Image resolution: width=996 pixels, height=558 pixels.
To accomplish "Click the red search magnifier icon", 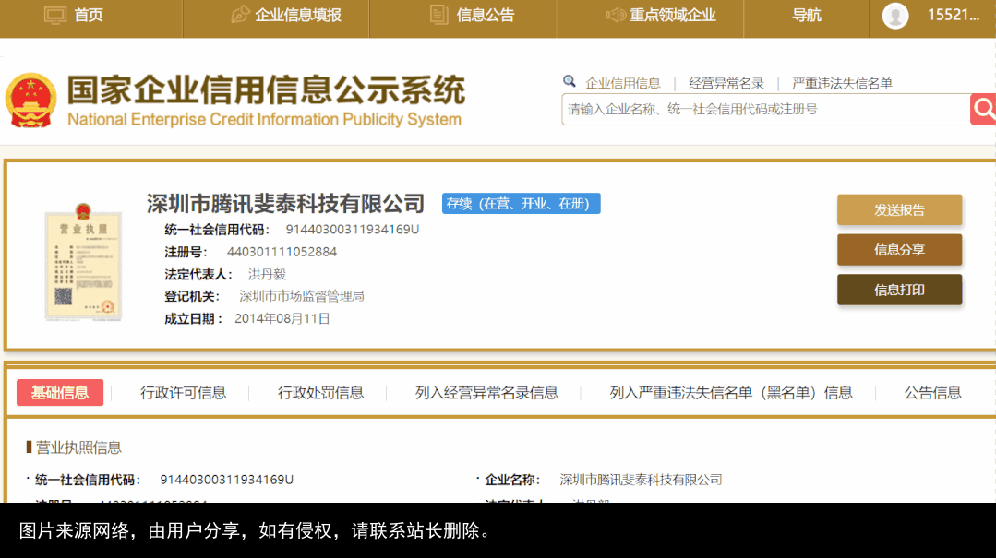I will pos(983,109).
